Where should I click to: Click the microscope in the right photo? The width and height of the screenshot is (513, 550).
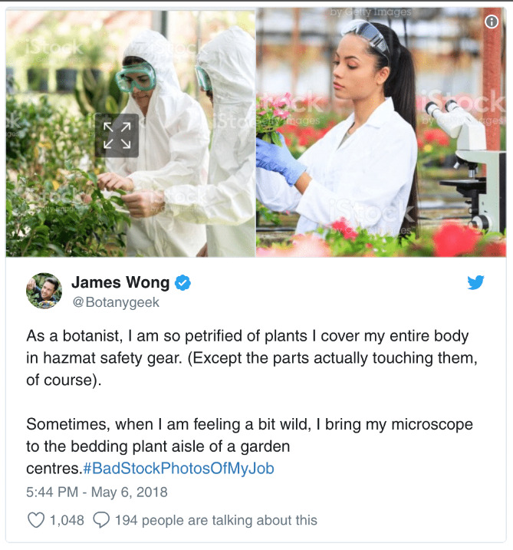click(x=465, y=166)
